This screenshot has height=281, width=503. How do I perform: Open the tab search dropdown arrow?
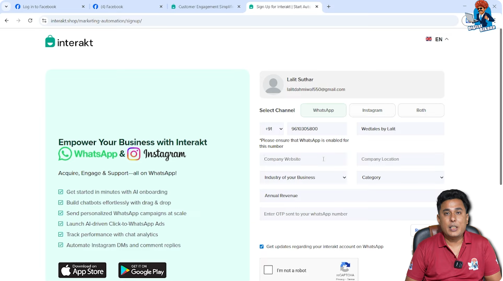pos(6,6)
